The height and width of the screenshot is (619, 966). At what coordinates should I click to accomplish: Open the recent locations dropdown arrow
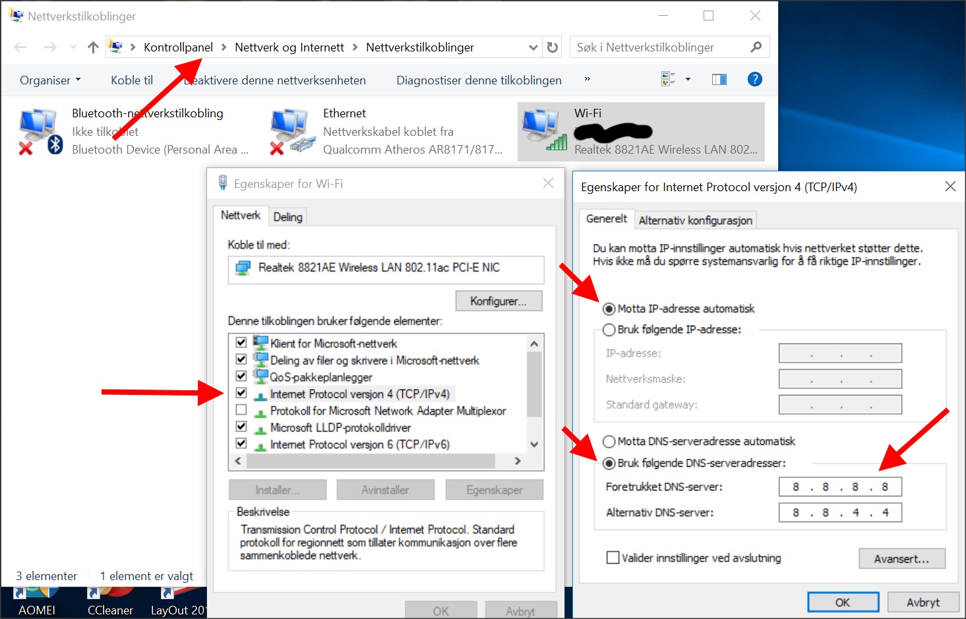coord(73,47)
